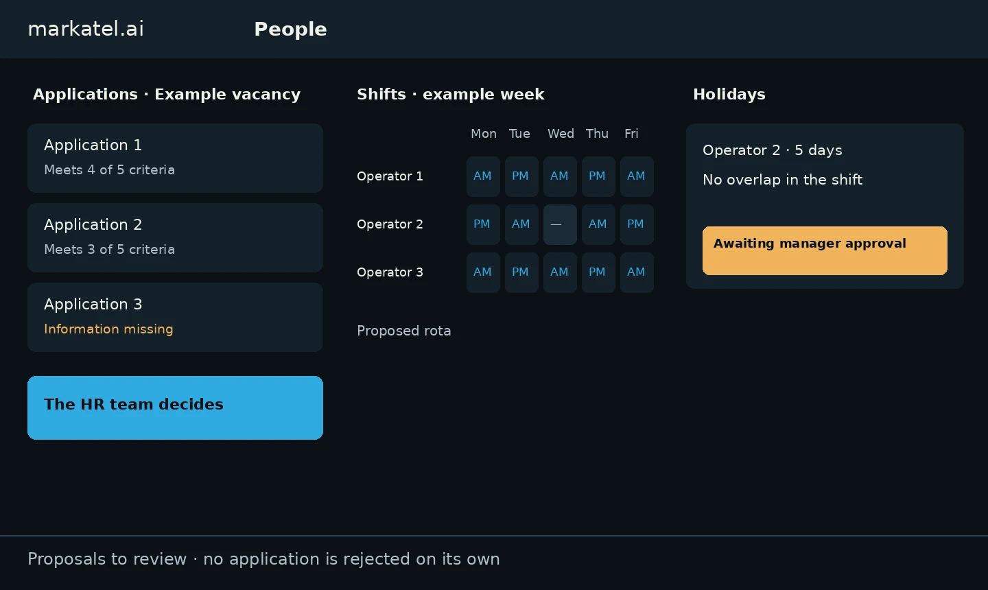Click 'Shifts · example week' heading
Screen dimensions: 988x590
click(x=451, y=95)
